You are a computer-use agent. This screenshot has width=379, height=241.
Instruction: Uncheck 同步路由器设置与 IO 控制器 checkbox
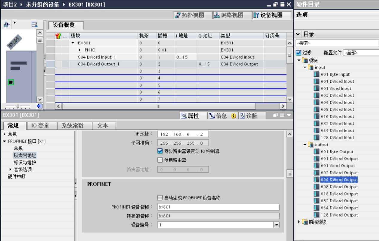tap(160, 151)
